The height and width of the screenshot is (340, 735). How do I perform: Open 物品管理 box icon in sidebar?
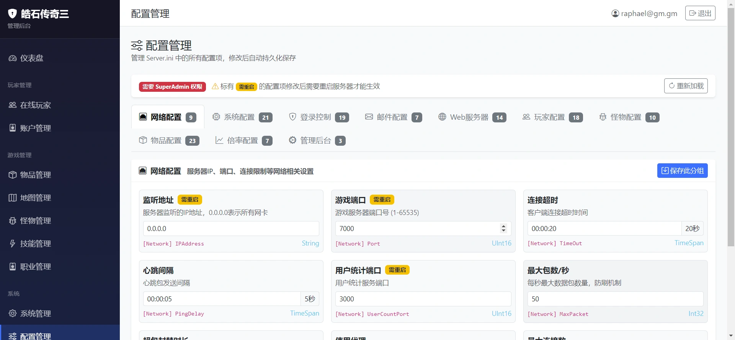pyautogui.click(x=13, y=175)
